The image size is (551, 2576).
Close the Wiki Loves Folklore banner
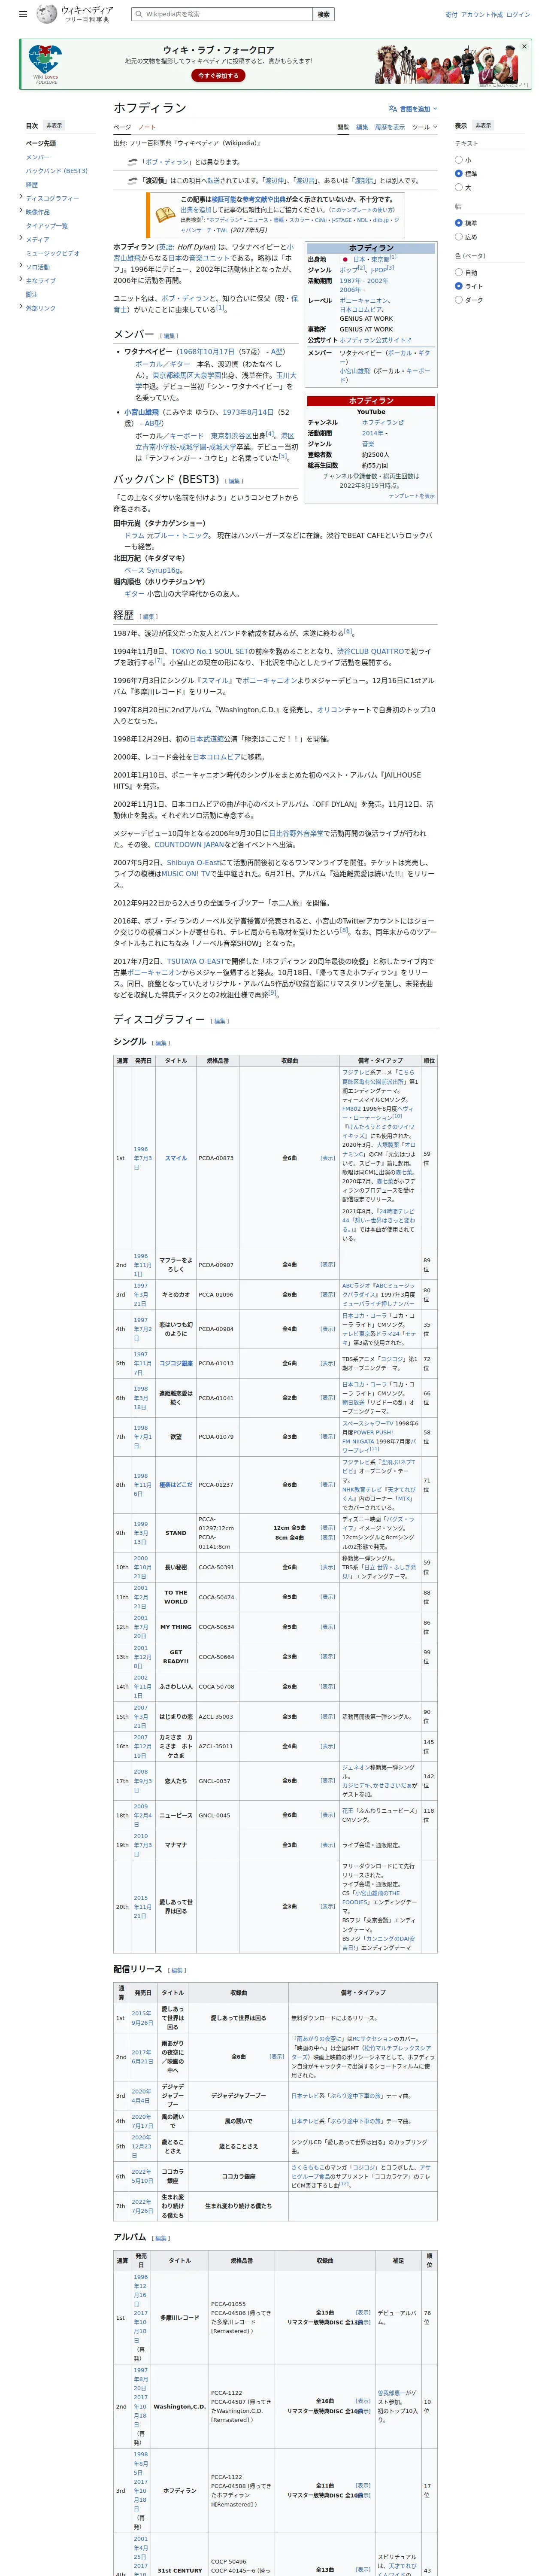pos(524,46)
